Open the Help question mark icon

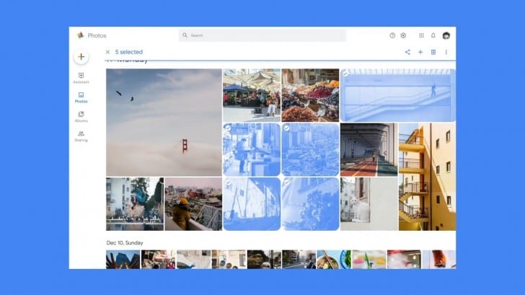click(x=392, y=35)
